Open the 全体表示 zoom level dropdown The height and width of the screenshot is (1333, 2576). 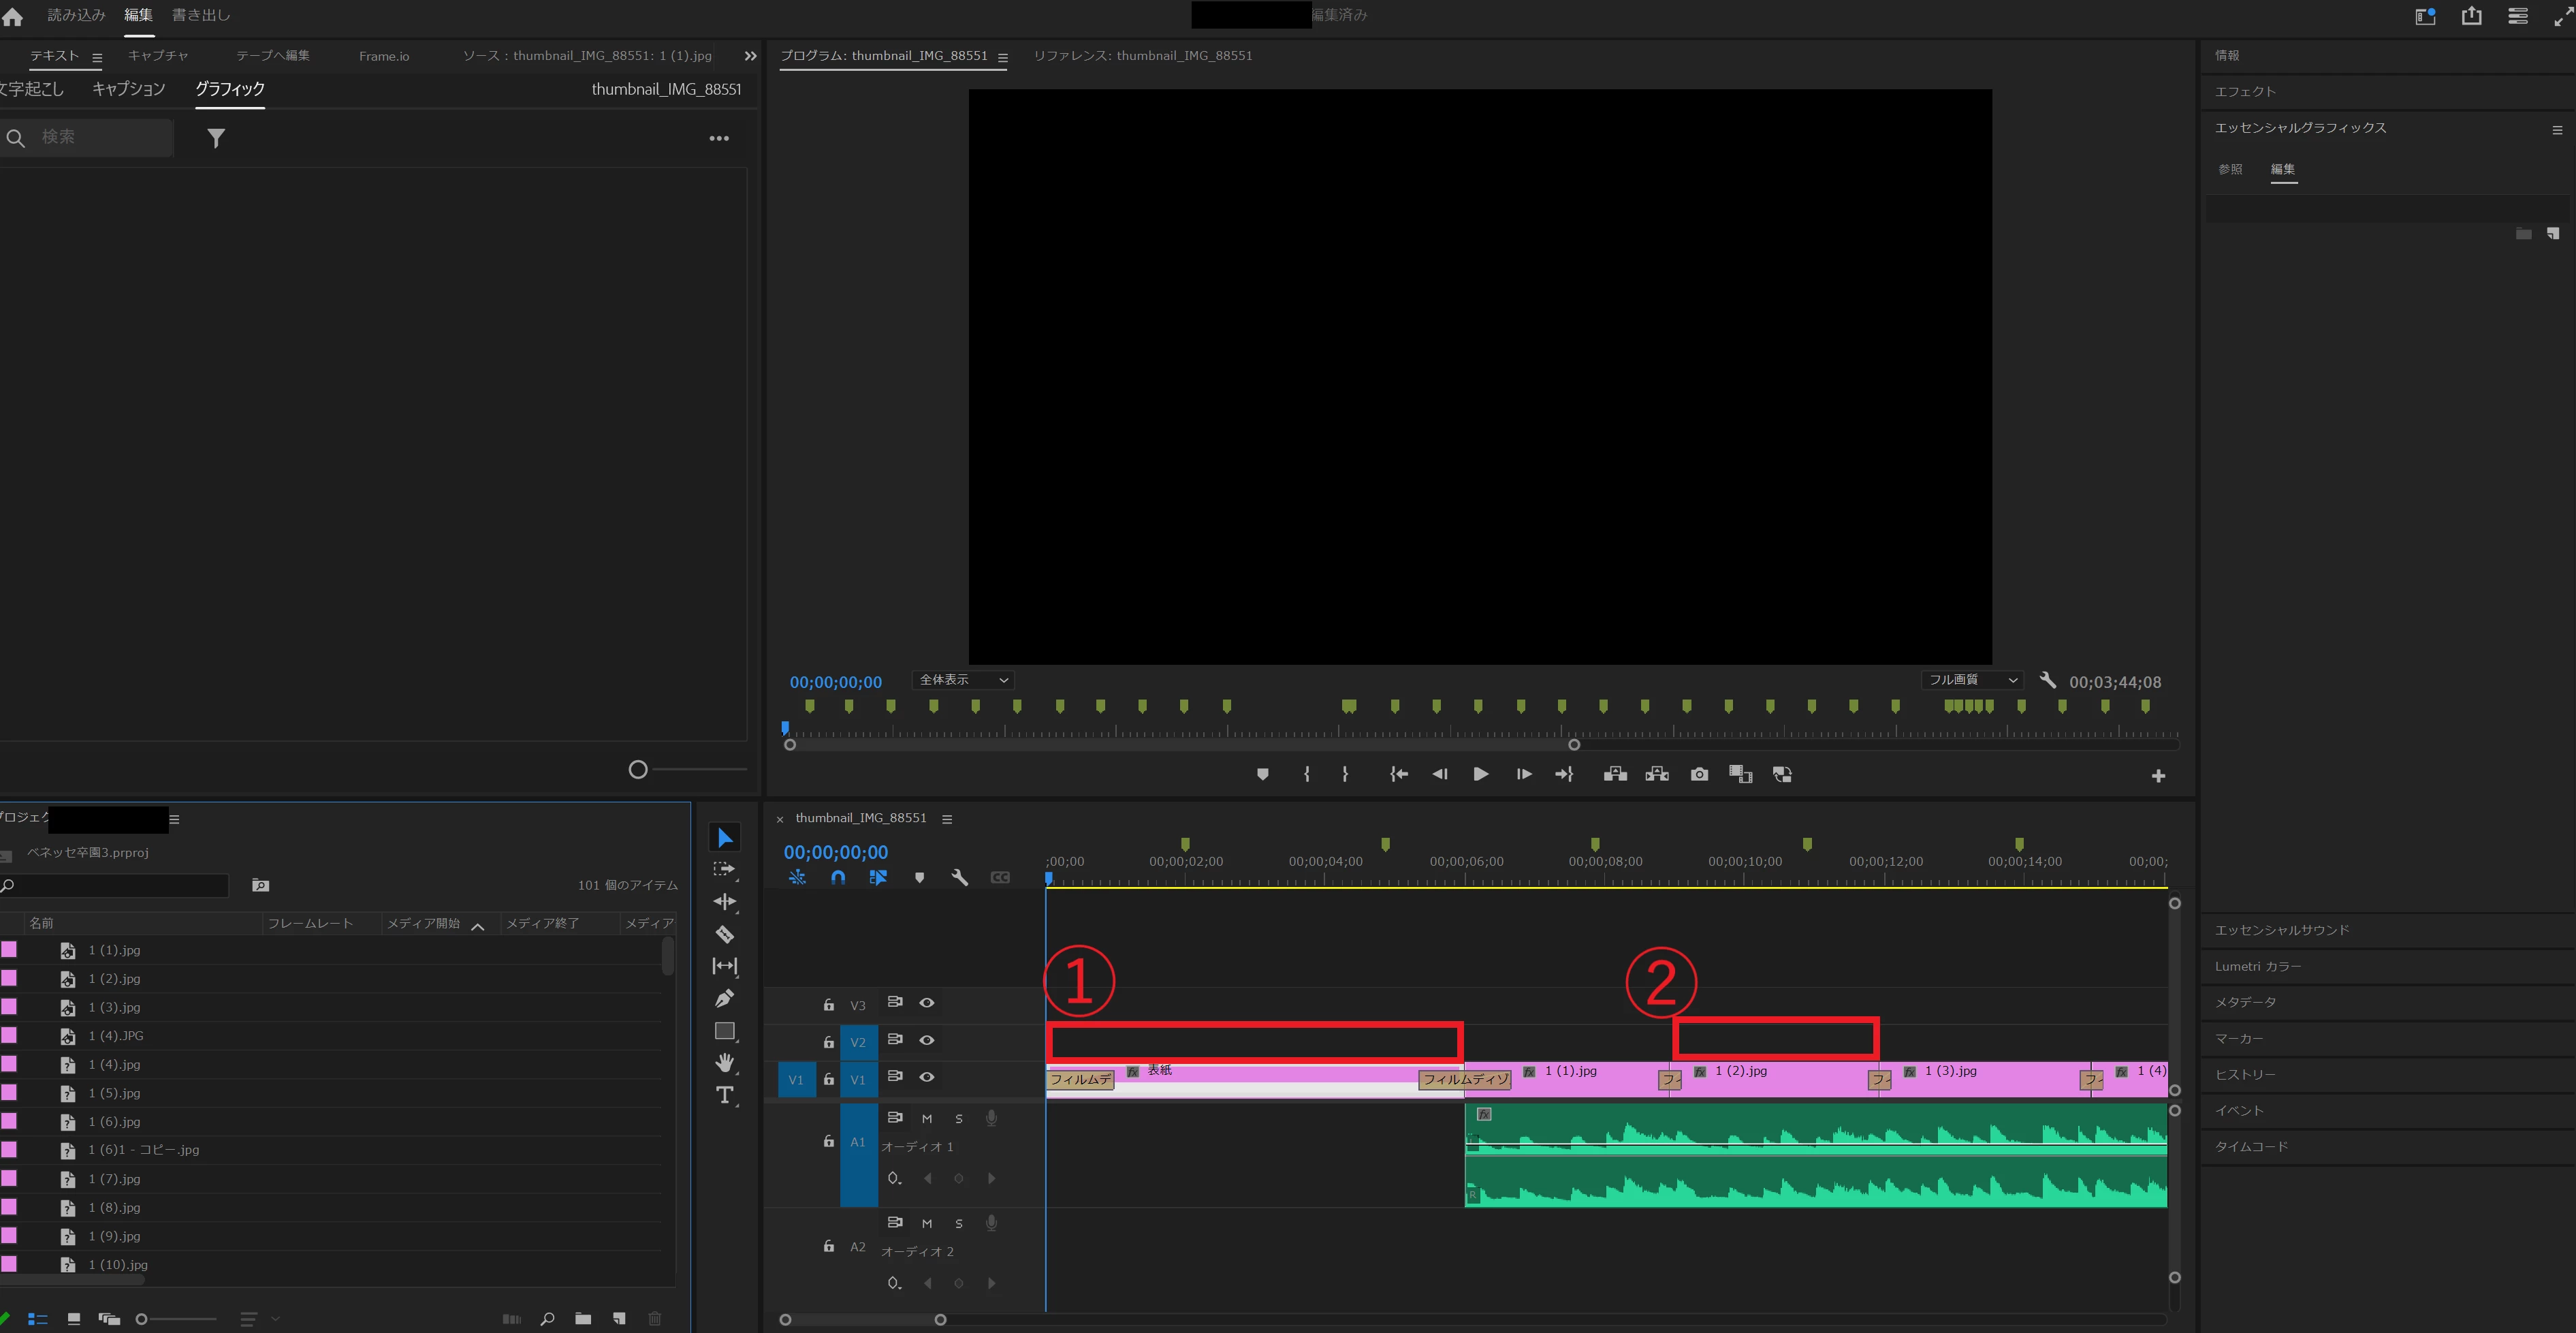[x=963, y=680]
